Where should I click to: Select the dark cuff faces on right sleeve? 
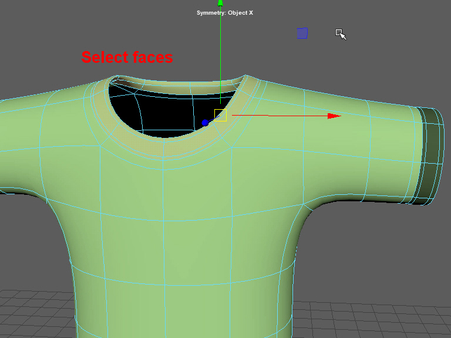(x=432, y=156)
